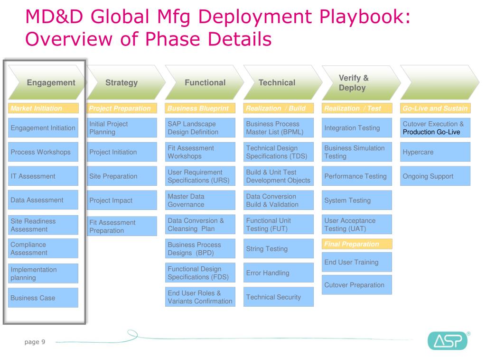Viewport: 486px width, 364px height.
Task: Select the Compliance Assessment box
Action: click(43, 248)
